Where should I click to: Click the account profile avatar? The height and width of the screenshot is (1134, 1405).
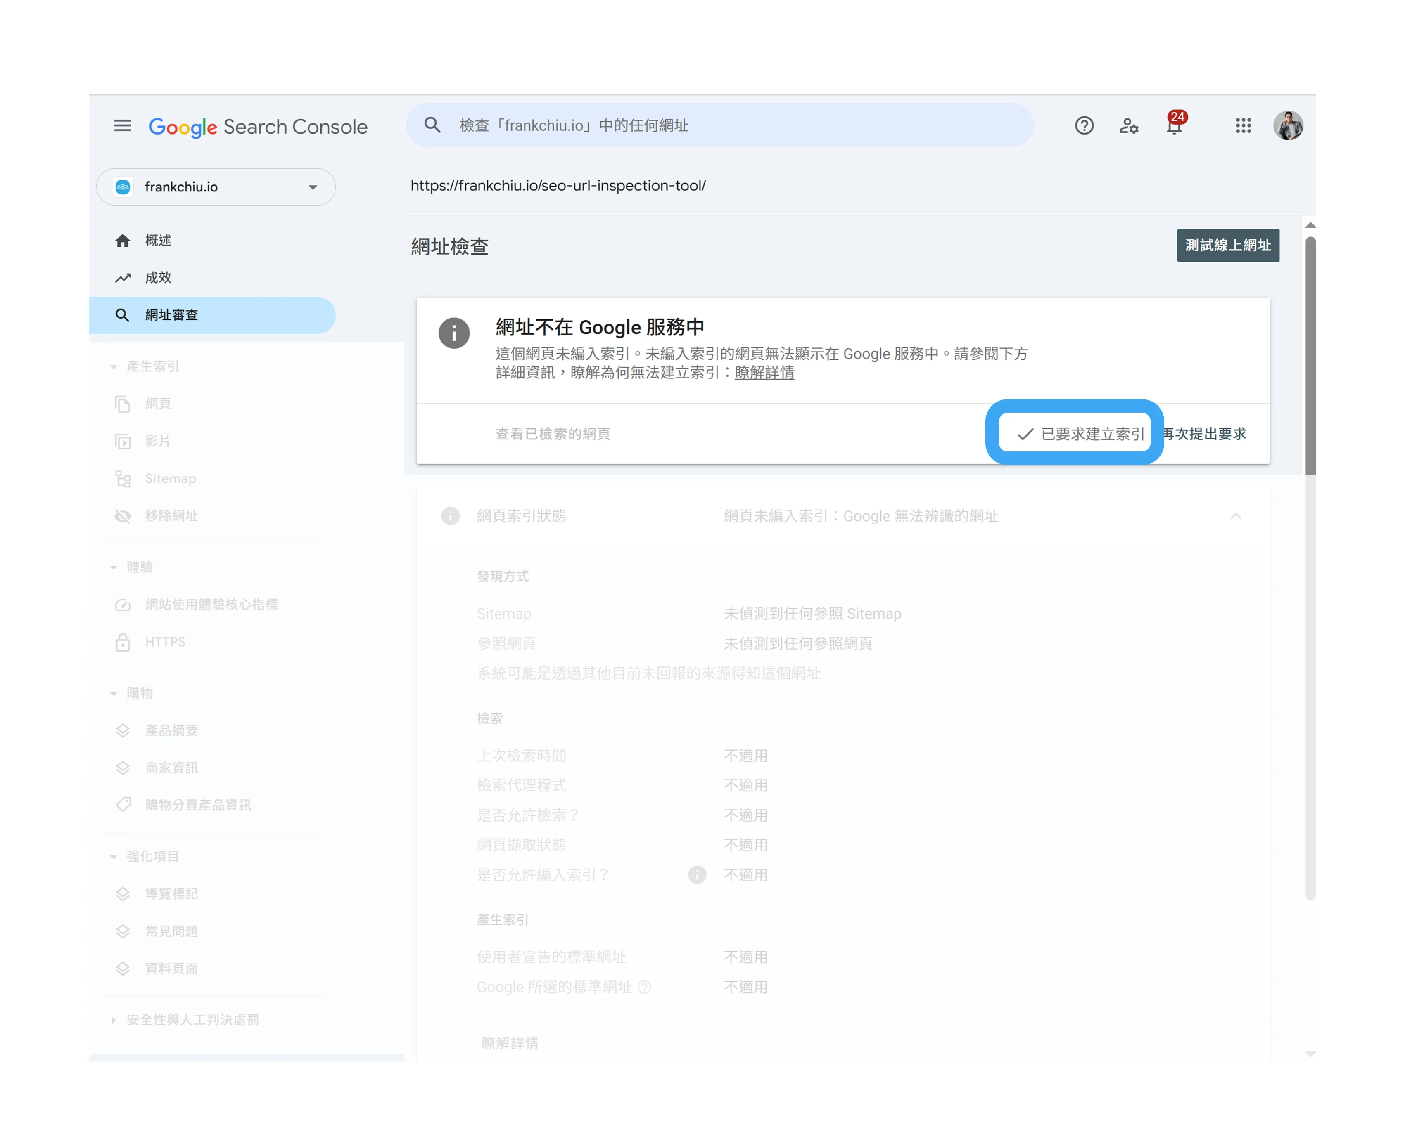pyautogui.click(x=1288, y=125)
